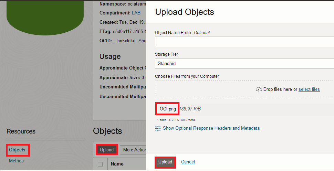334x171 pixels.
Task: Open the Storage Tier dropdown showing Standard
Action: pyautogui.click(x=244, y=64)
